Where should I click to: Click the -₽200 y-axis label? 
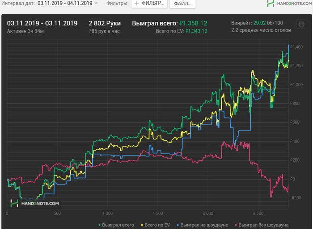pyautogui.click(x=296, y=198)
